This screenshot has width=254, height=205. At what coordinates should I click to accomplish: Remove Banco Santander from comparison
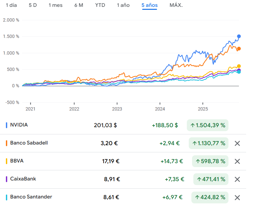click(x=238, y=197)
